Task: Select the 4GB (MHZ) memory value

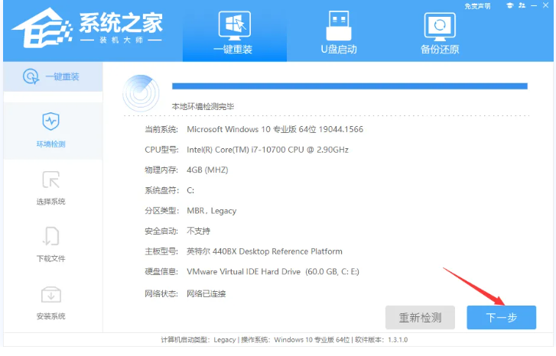Action: 207,170
